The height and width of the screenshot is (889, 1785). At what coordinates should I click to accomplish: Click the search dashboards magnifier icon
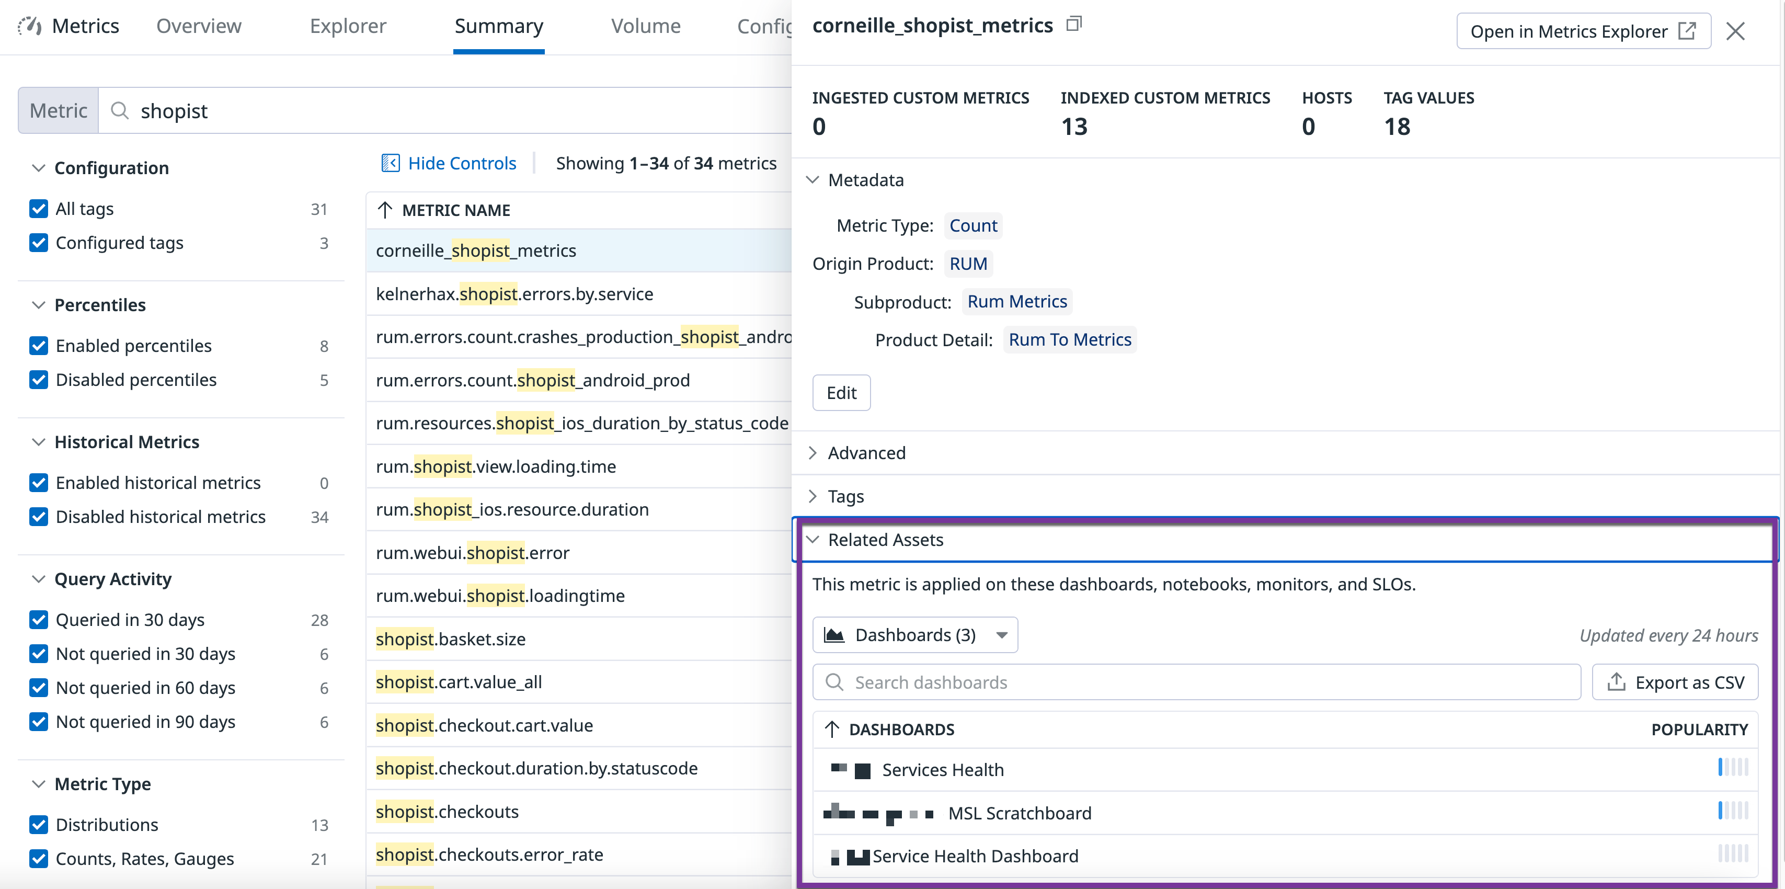[x=835, y=682]
